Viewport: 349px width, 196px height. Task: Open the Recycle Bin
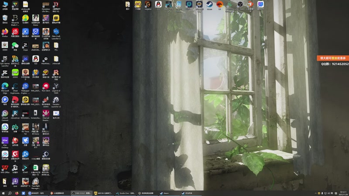(5, 19)
